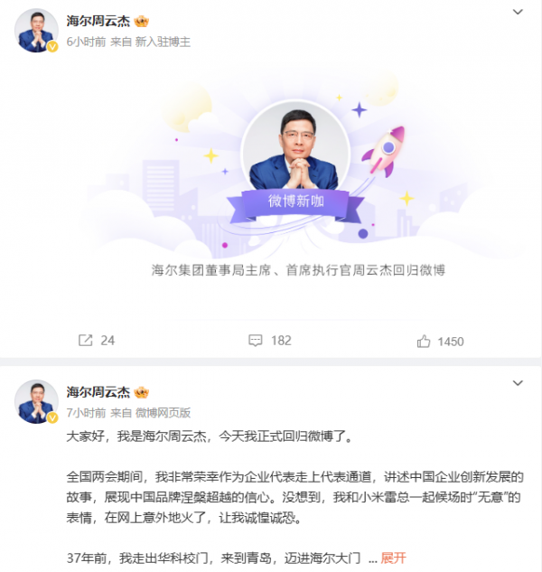This screenshot has width=542, height=572.
Task: Click verified badge on first post avatar
Action: (52, 46)
